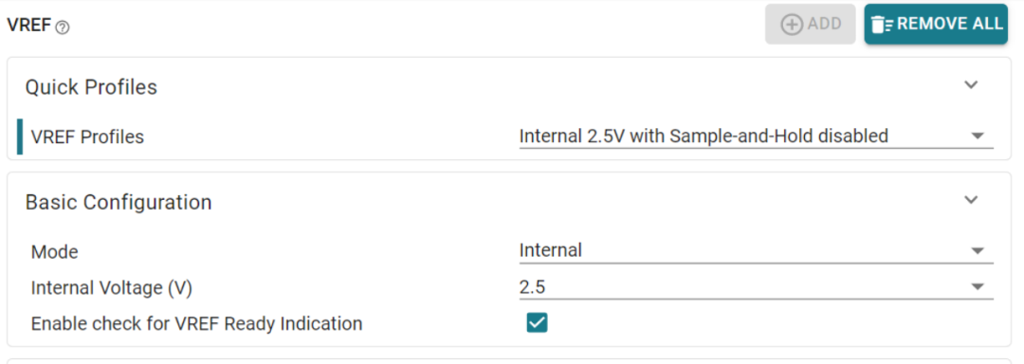
Task: Open the Internal Voltage dropdown showing 2.5
Action: click(x=757, y=287)
